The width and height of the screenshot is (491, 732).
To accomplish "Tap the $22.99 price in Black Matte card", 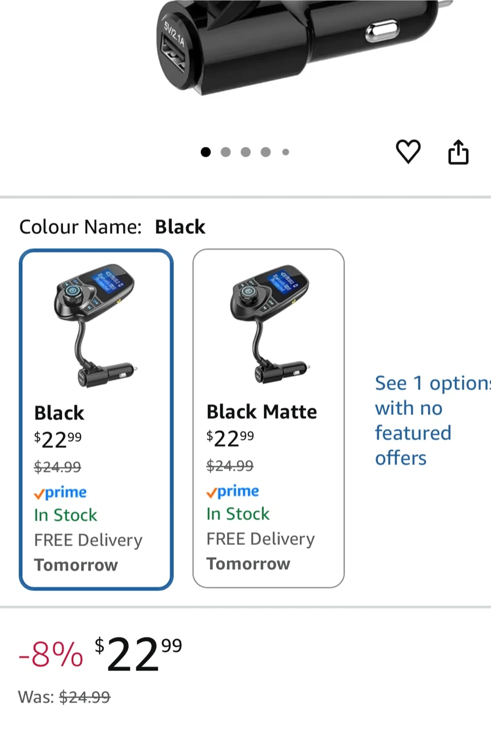I will [230, 438].
